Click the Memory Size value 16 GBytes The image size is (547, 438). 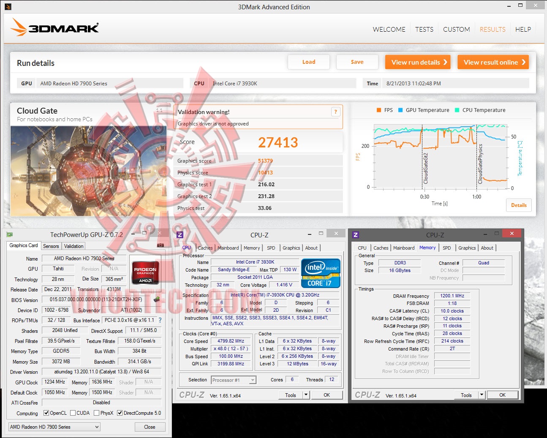(x=400, y=270)
